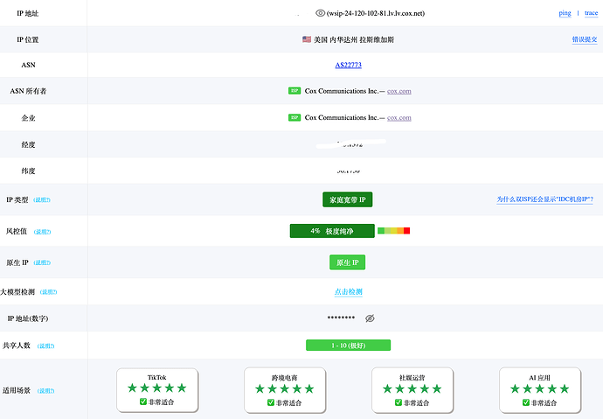Click the 美国 内华达州 拉斯维加斯 location text

click(354, 39)
